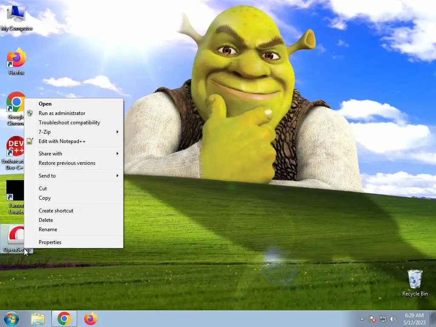Choose Run as administrator

pos(74,113)
